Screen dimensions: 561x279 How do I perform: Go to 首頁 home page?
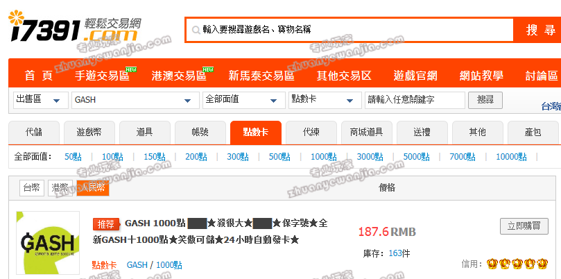click(39, 76)
